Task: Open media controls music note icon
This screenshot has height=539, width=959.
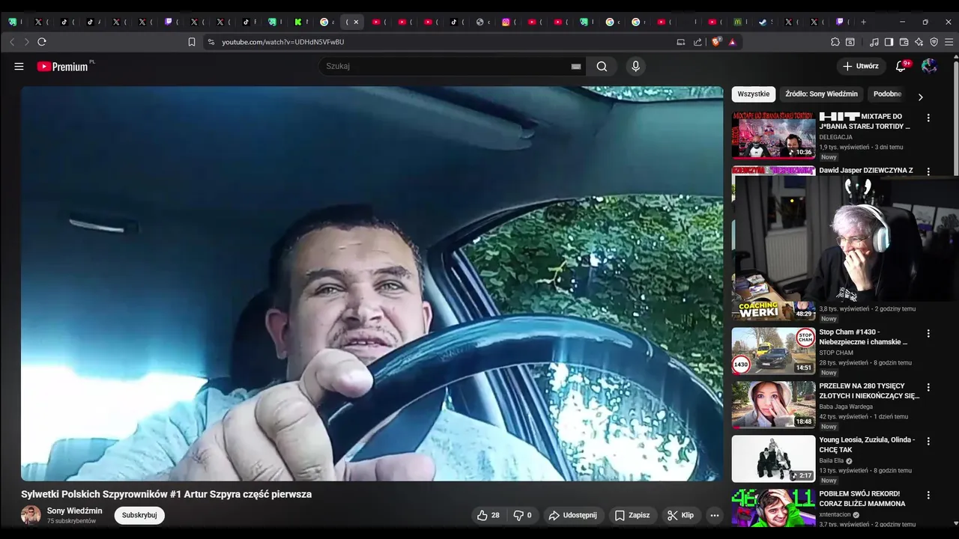Action: [x=874, y=42]
